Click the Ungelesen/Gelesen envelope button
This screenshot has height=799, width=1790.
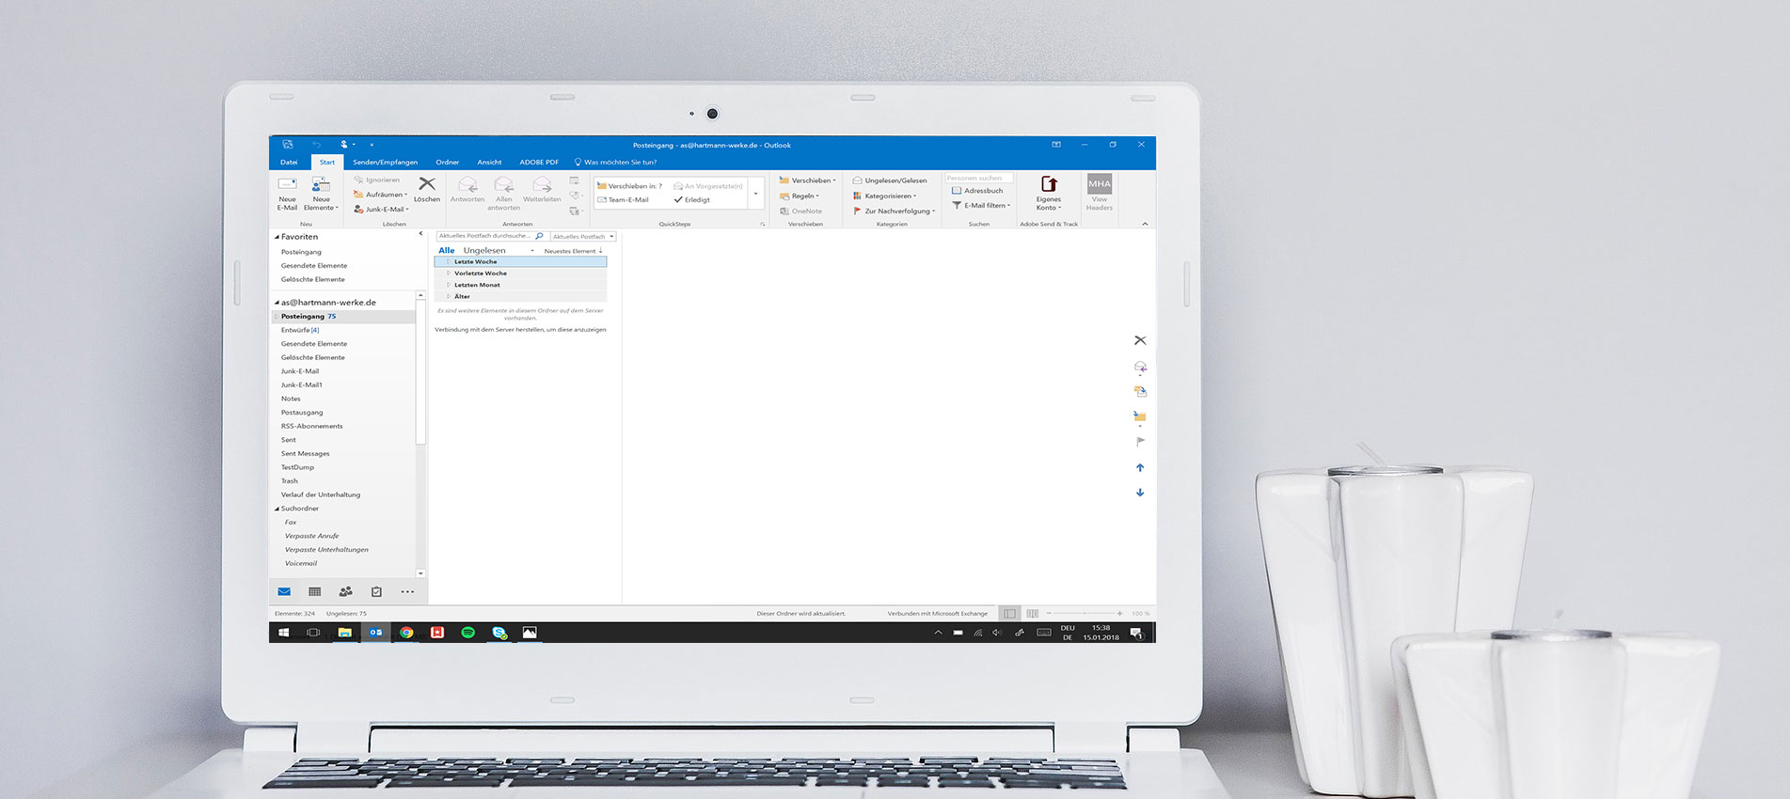pos(890,180)
